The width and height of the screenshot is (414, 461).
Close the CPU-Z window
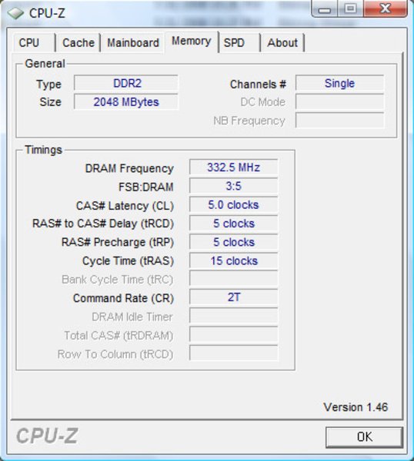tap(386, 8)
